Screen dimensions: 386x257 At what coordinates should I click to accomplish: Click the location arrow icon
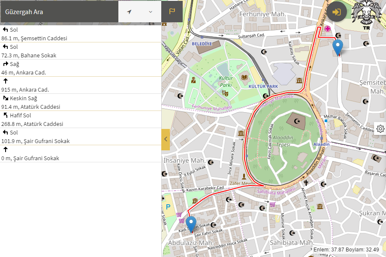coord(129,12)
